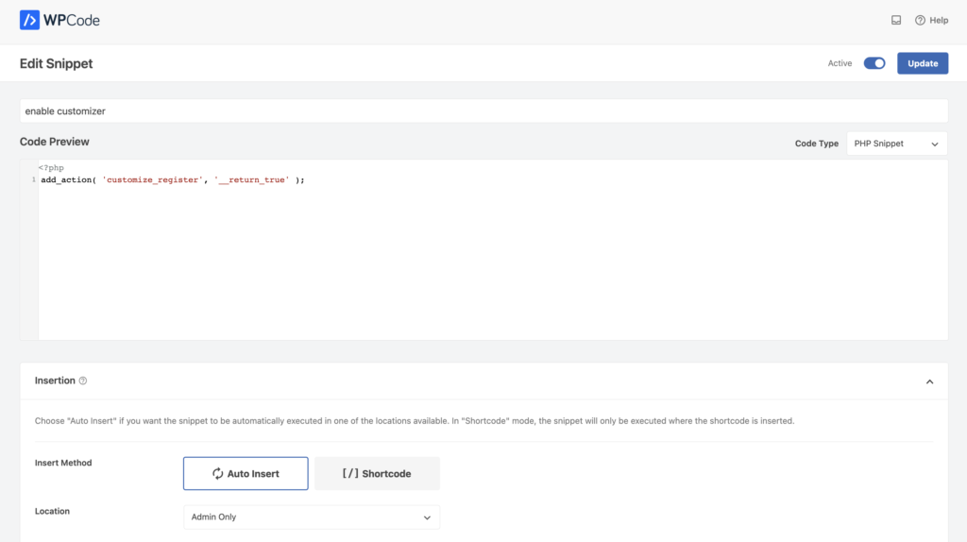The width and height of the screenshot is (967, 542).
Task: Switch the insert method to Shortcode
Action: 377,473
